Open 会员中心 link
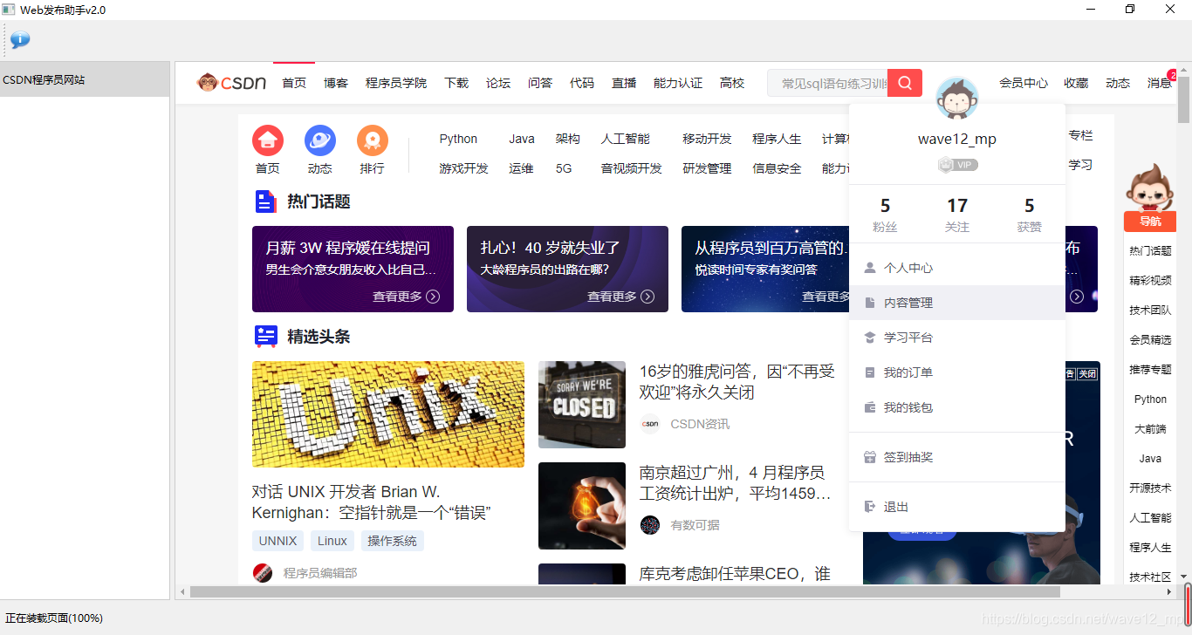 (x=1024, y=82)
